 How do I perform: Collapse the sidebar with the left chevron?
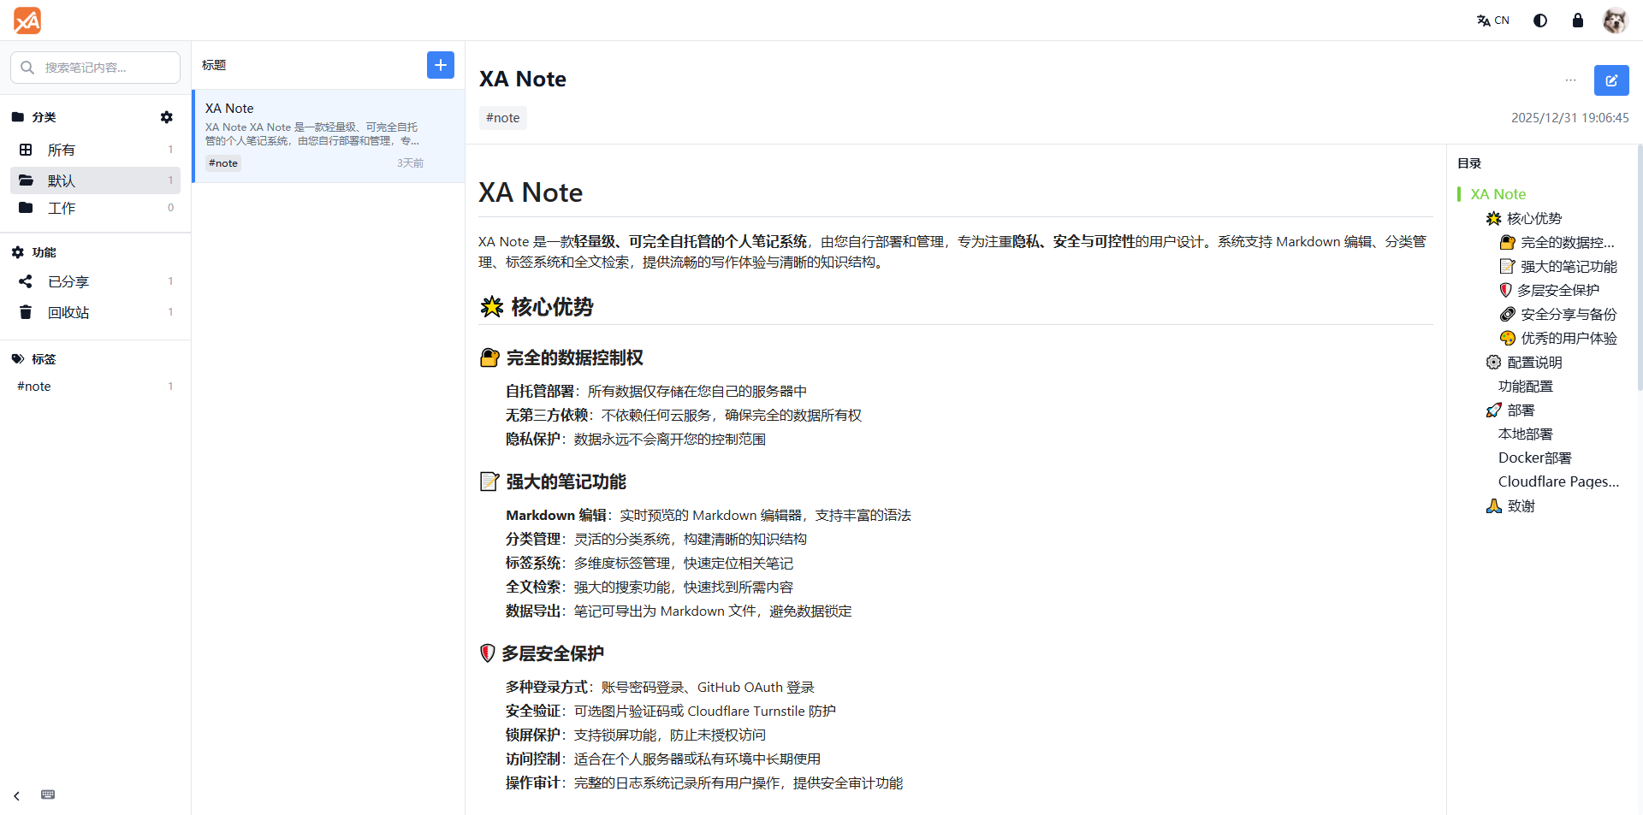coord(16,795)
